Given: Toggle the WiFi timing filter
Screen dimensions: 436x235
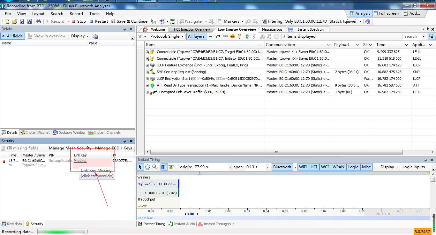Looking at the screenshot, I should (303, 167).
